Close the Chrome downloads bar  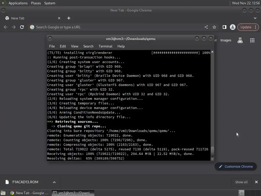coord(256,182)
